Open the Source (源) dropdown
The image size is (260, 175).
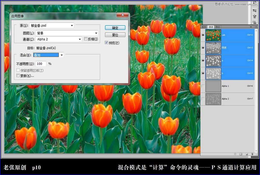pyautogui.click(x=52, y=25)
